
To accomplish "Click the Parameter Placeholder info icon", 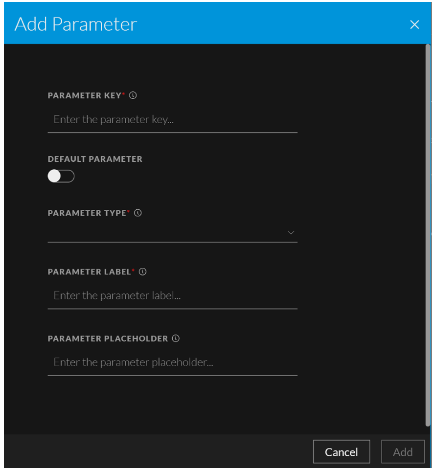I will coord(176,338).
